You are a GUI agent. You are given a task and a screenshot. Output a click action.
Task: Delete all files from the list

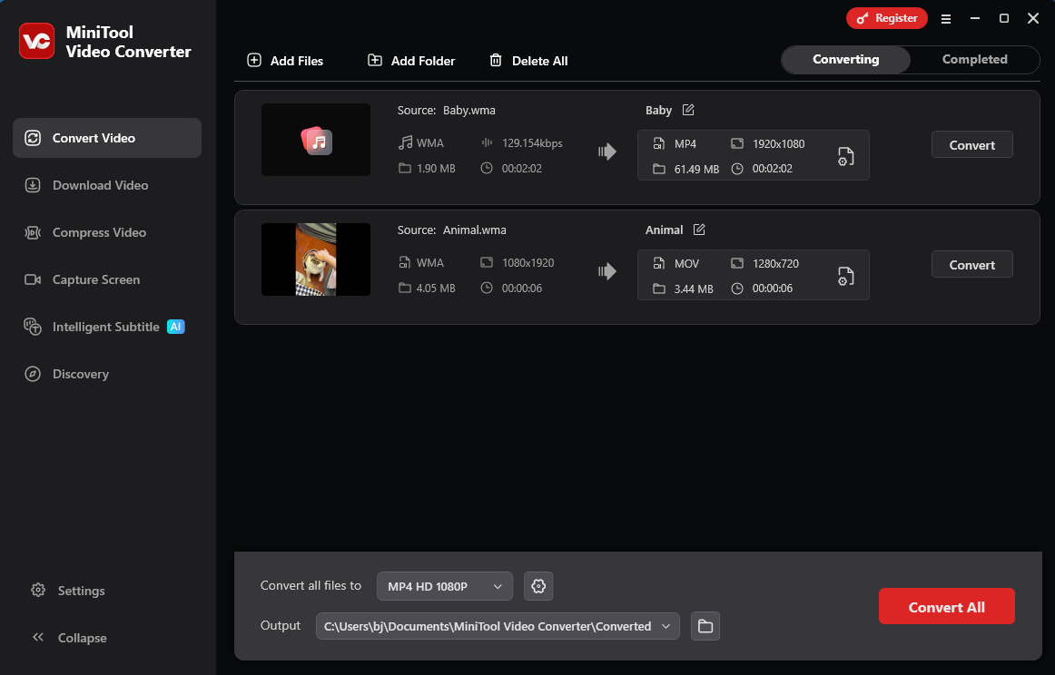[528, 61]
